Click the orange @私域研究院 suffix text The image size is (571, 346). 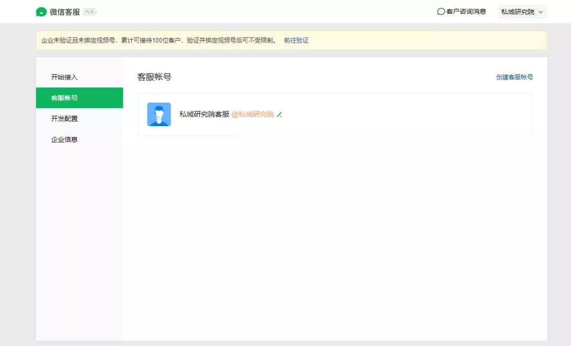tap(253, 114)
